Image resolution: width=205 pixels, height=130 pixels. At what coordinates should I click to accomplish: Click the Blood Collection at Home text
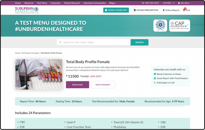coord(169,74)
